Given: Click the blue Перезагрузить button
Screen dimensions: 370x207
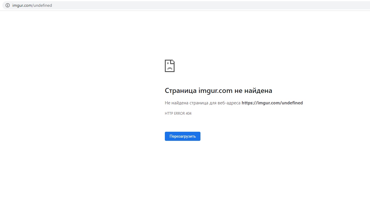Looking at the screenshot, I should 182,136.
